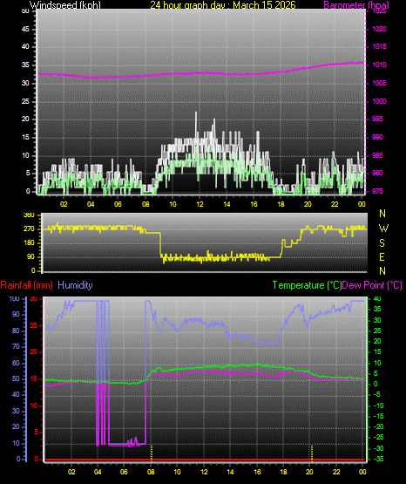This screenshot has width=406, height=484.
Task: Click the "Windspeed (kph)" chart title
Action: [65, 4]
